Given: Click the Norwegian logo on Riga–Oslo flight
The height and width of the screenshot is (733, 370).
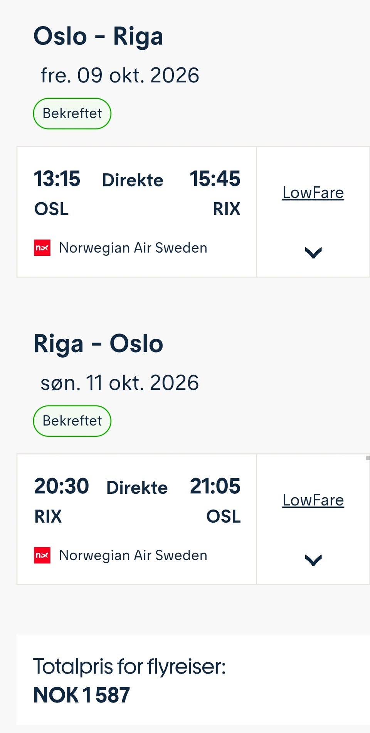Looking at the screenshot, I should tap(42, 555).
